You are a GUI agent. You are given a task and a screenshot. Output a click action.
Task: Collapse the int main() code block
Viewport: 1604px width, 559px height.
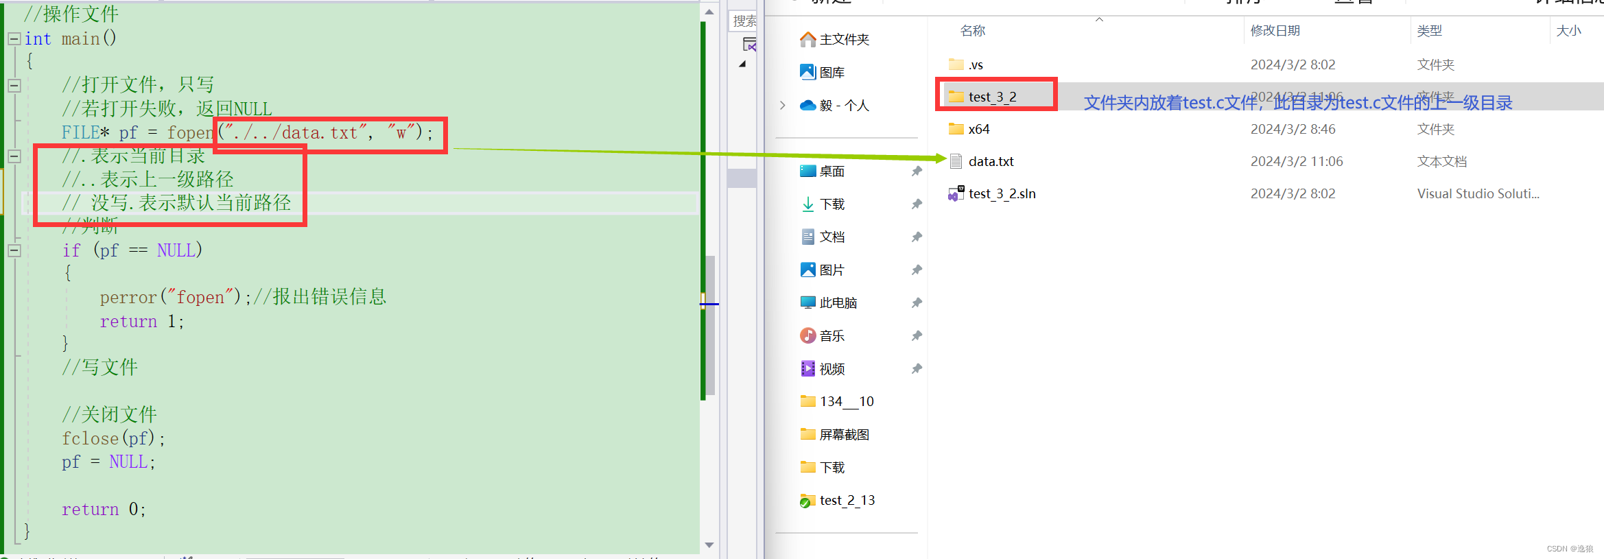point(14,39)
